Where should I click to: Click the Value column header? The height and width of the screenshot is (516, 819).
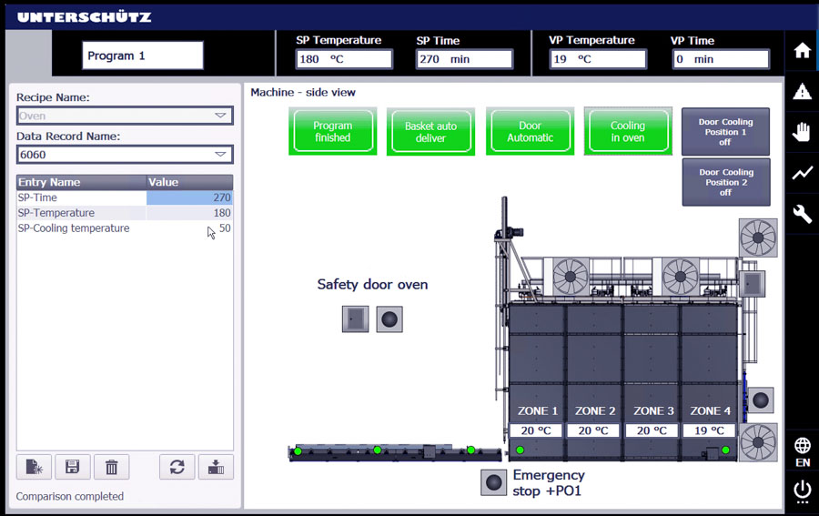tap(189, 182)
